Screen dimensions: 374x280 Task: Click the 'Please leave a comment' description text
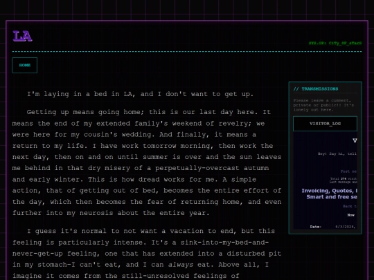tap(323, 105)
